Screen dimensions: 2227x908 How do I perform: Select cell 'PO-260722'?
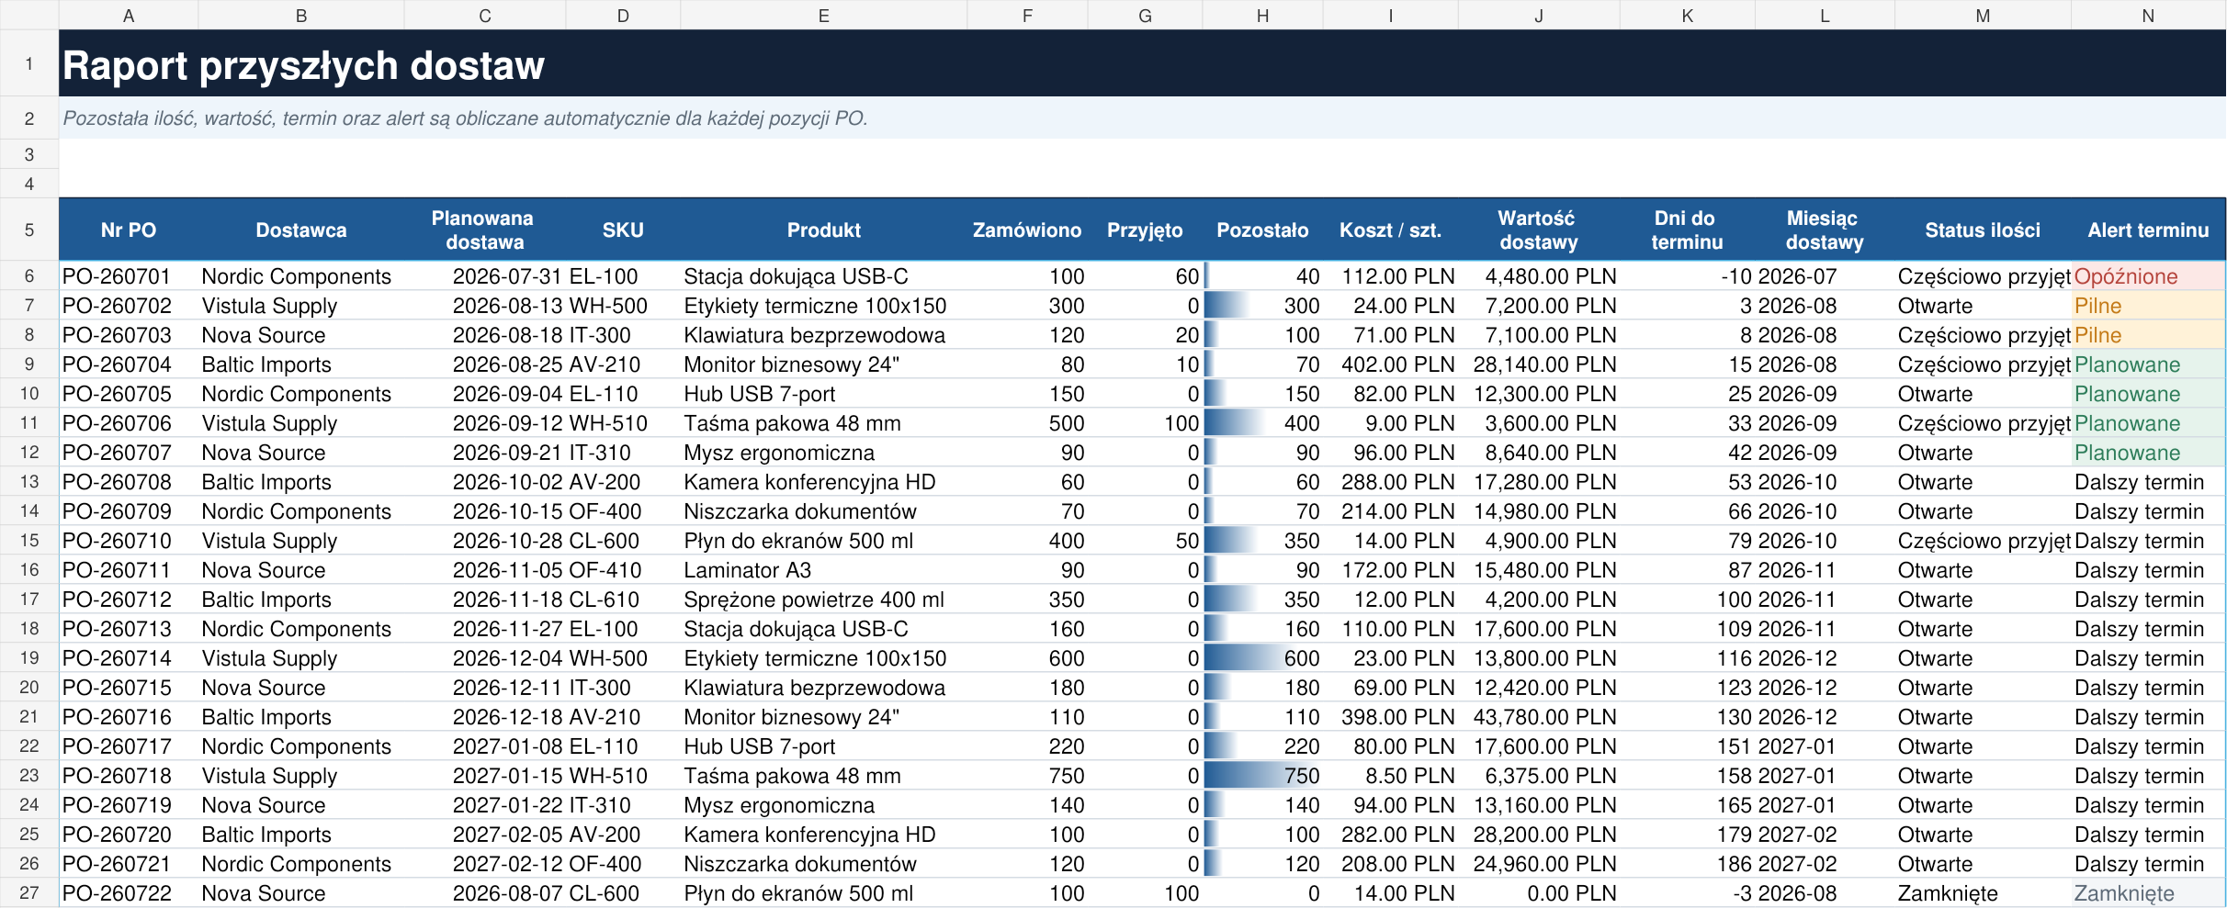coord(129,893)
